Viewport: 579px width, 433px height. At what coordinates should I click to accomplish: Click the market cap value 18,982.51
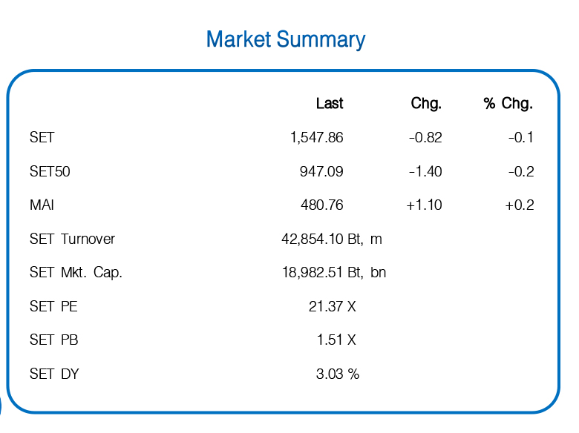click(x=312, y=273)
